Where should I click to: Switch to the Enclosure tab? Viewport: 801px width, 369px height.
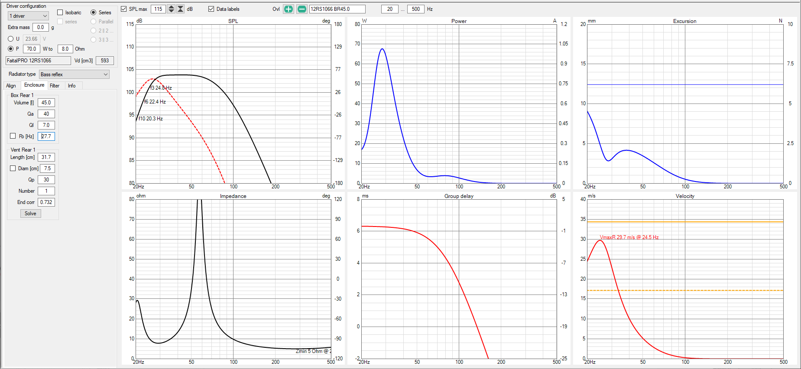(34, 85)
